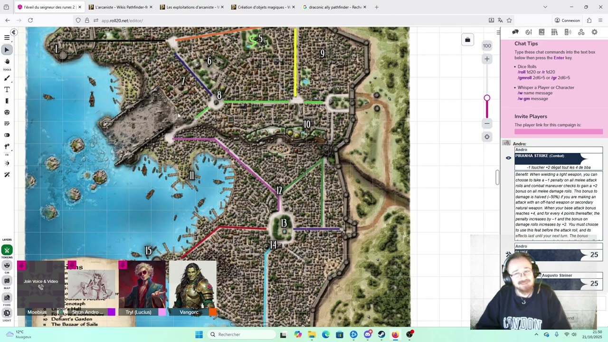This screenshot has height=342, width=608.
Task: Open the Dice rolling tool
Action: click(x=7, y=113)
